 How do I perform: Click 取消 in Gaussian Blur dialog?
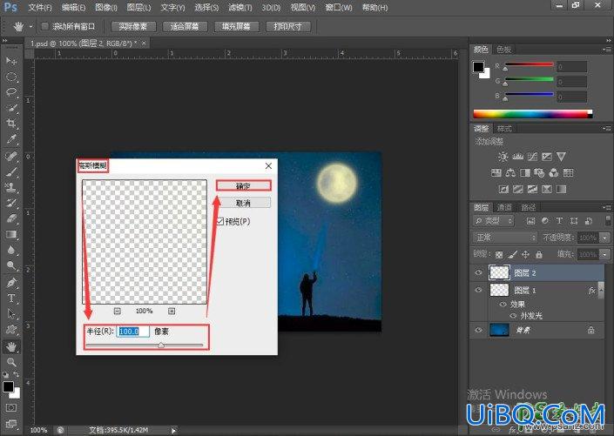coord(243,203)
